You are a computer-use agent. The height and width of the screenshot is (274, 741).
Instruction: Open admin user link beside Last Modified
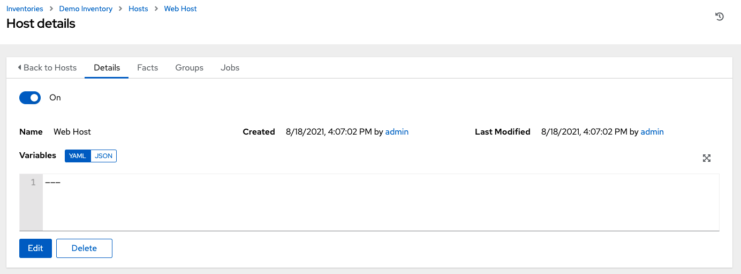(x=652, y=132)
